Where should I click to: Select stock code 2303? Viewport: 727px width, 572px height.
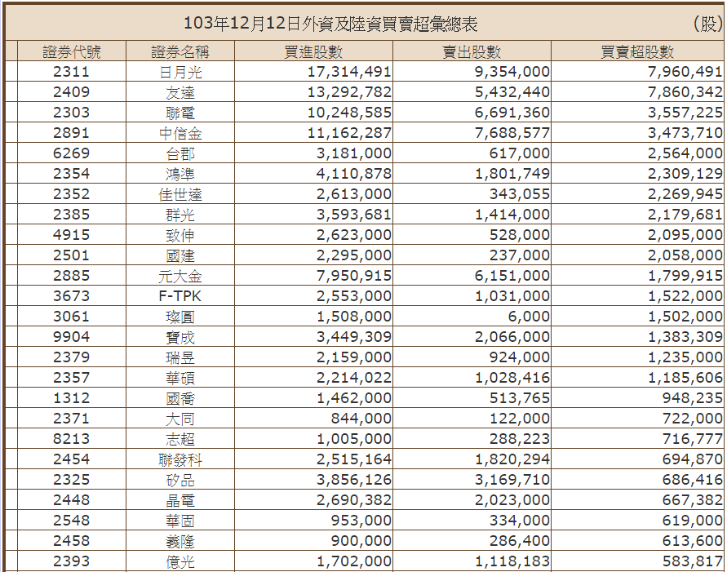[x=72, y=113]
